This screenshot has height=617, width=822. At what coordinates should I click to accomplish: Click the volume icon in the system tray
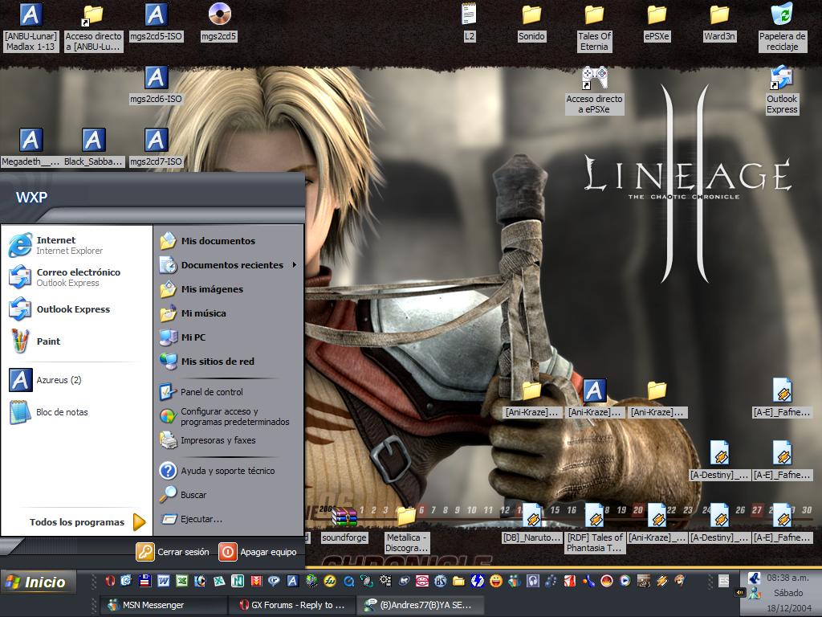pyautogui.click(x=740, y=593)
